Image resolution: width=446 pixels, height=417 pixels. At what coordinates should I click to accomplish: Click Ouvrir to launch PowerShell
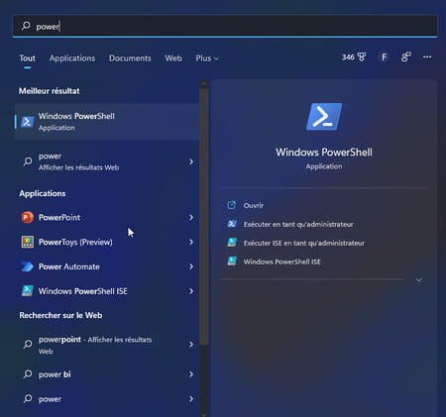click(254, 205)
